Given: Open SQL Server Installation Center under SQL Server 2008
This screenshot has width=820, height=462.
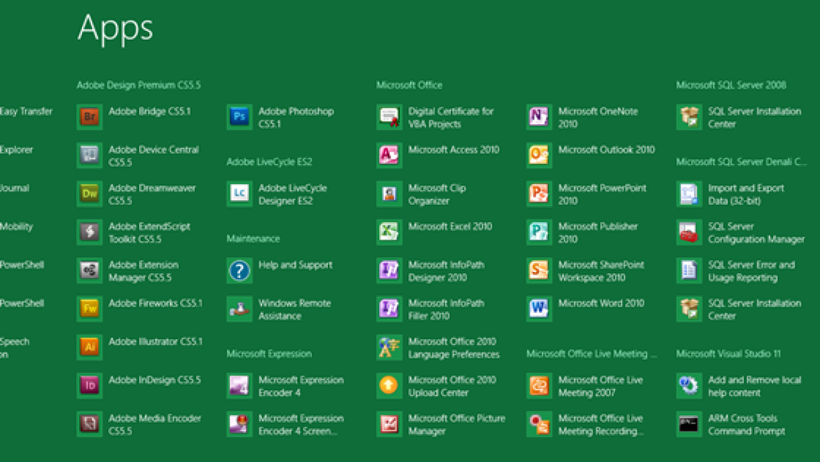Looking at the screenshot, I should pos(739,117).
